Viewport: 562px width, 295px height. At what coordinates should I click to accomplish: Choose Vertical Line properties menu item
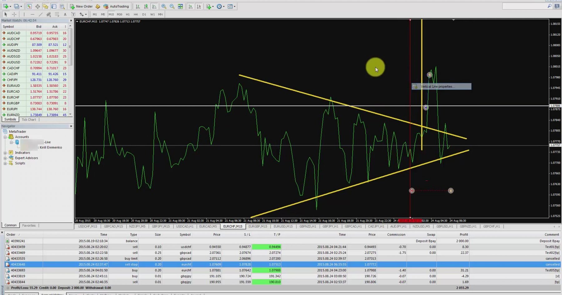(x=441, y=86)
